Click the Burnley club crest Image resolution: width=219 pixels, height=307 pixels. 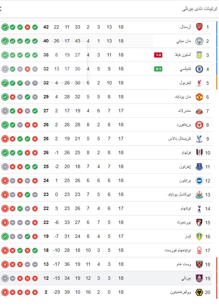[199, 278]
